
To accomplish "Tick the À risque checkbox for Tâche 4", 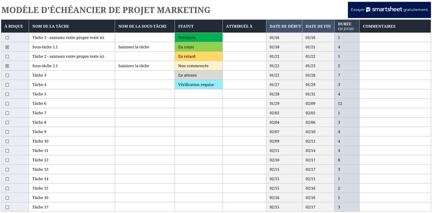I will coord(7,85).
